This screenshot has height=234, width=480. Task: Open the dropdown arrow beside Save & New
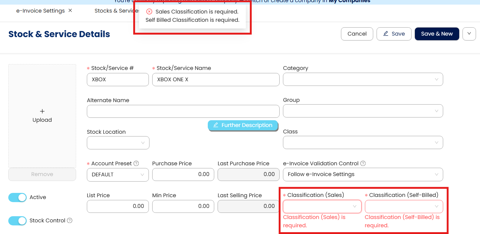pos(469,34)
